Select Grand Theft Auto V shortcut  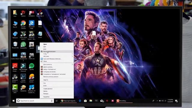pos(23,35)
